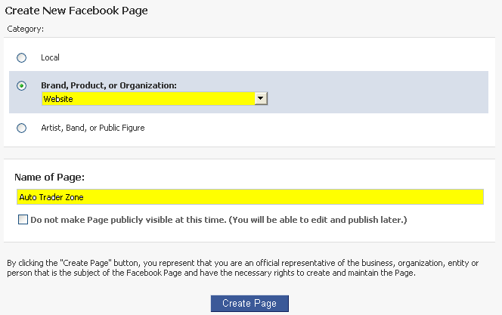Choose the Artist, Band, or Public Figure radio

(x=21, y=128)
